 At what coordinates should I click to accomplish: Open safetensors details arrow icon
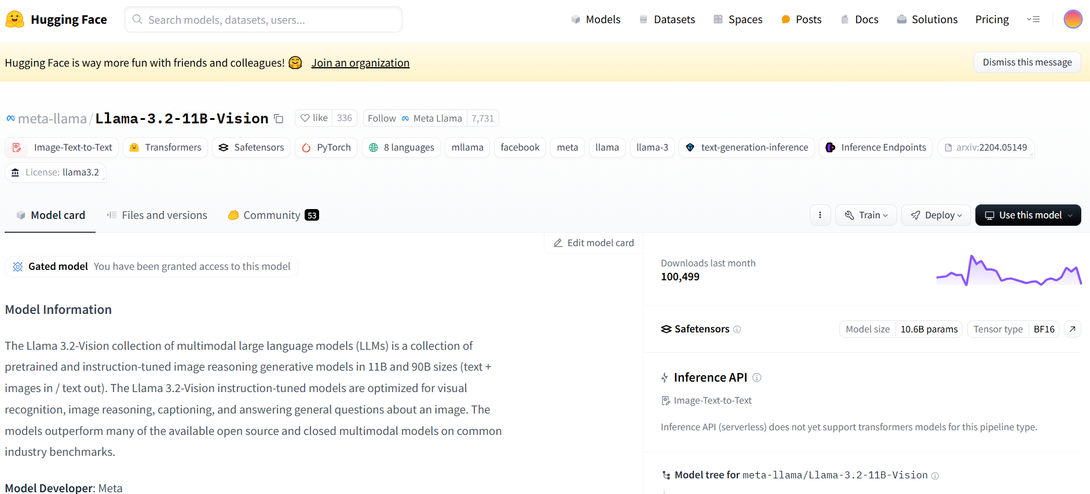tap(1073, 329)
